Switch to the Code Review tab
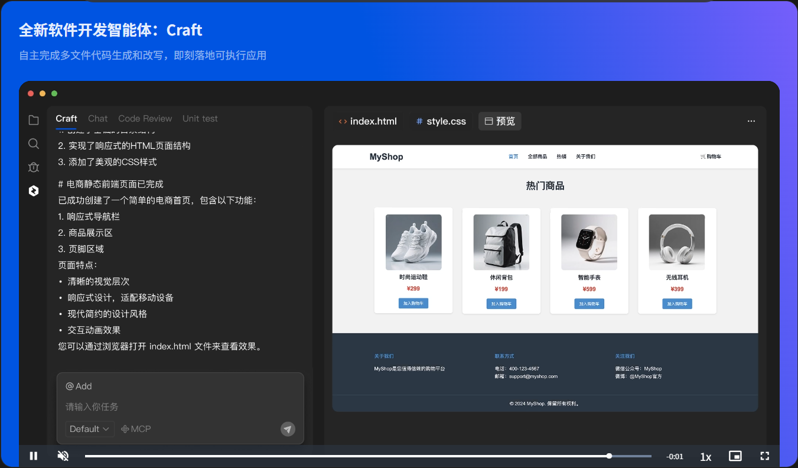 coord(145,118)
